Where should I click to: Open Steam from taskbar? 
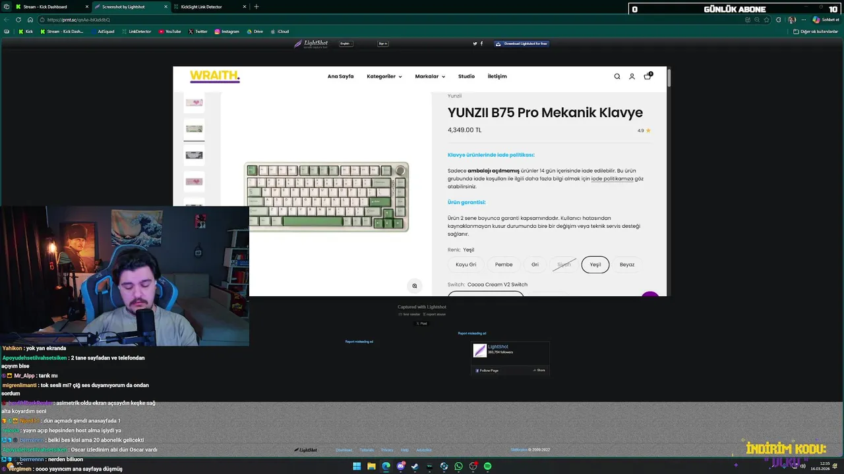coord(415,466)
